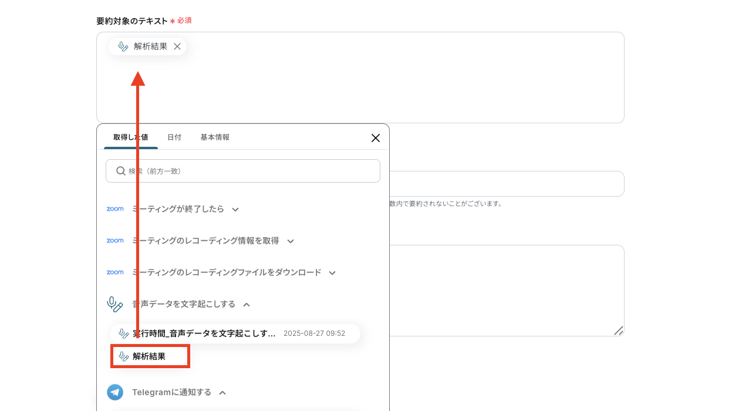The width and height of the screenshot is (749, 411).
Task: Close the value picker popup
Action: pyautogui.click(x=375, y=137)
